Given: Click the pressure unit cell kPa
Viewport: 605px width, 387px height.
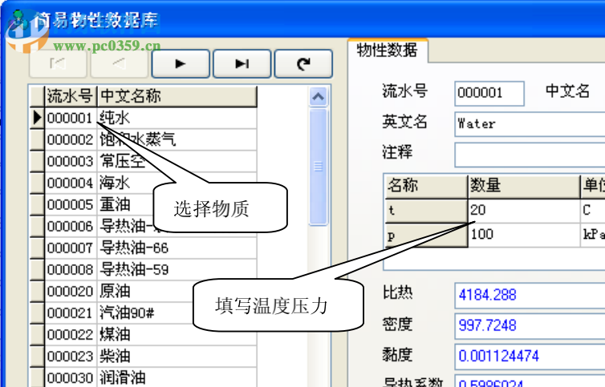Looking at the screenshot, I should pyautogui.click(x=593, y=235).
